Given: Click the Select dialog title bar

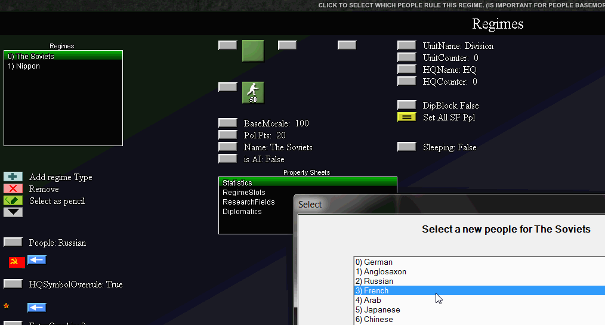Looking at the screenshot, I should click(449, 205).
